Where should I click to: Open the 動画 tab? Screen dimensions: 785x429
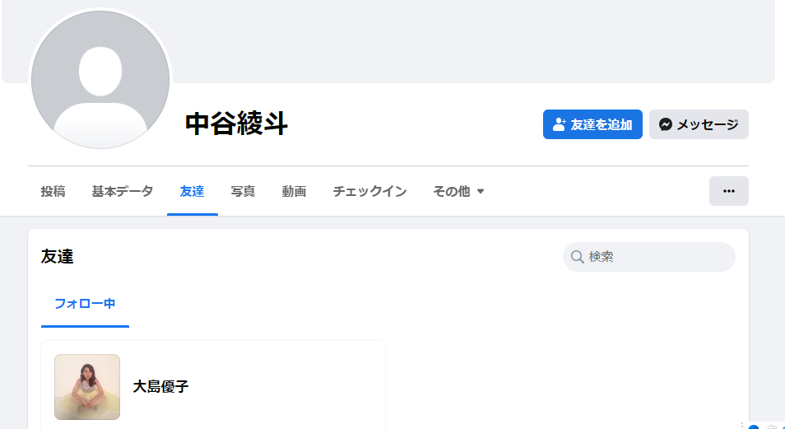click(294, 192)
